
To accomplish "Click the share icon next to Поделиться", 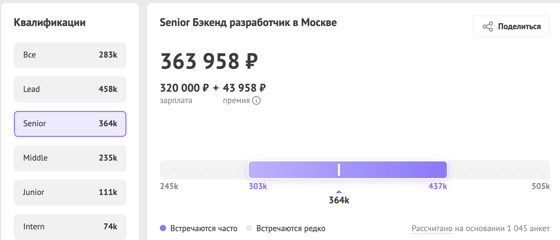I will (488, 27).
